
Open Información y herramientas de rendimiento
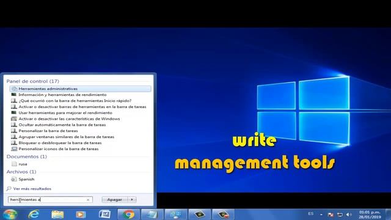click(62, 95)
